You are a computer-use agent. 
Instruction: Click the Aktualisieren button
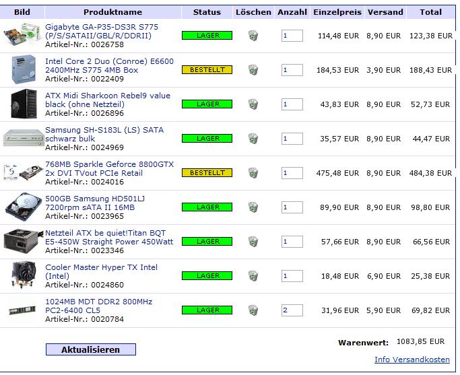91,349
